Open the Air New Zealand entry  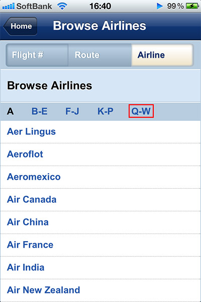(100, 290)
